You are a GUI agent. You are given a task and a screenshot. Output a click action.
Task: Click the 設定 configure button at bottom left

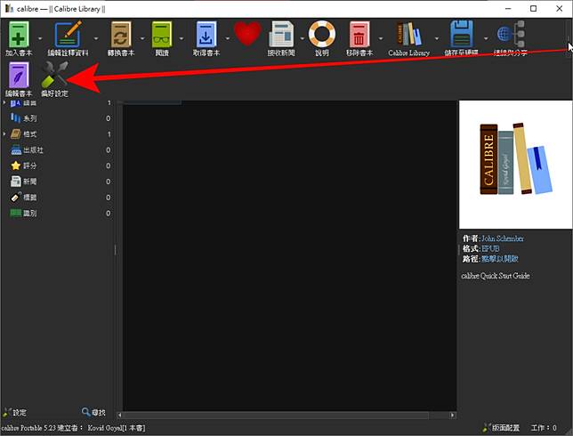point(14,412)
